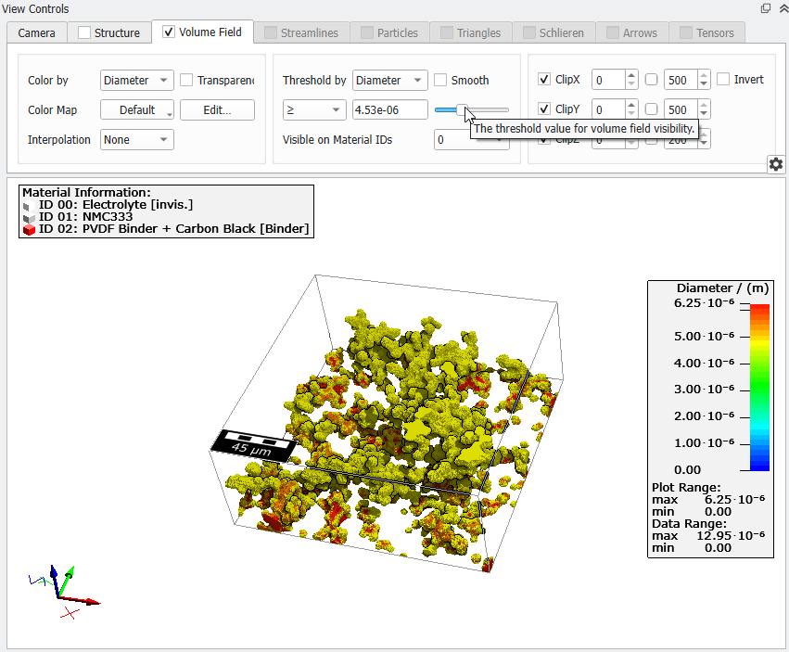
Task: Increase the ClipX maximum with up arrow
Action: tap(704, 74)
